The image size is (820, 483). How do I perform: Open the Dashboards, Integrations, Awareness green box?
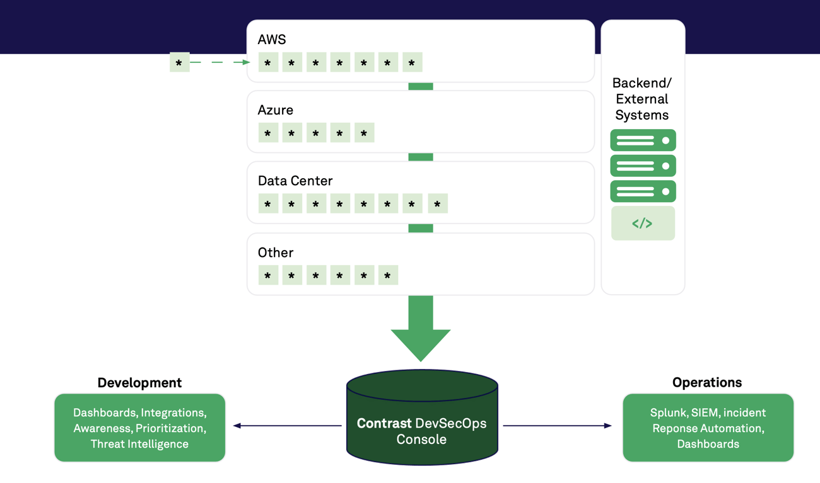(140, 428)
